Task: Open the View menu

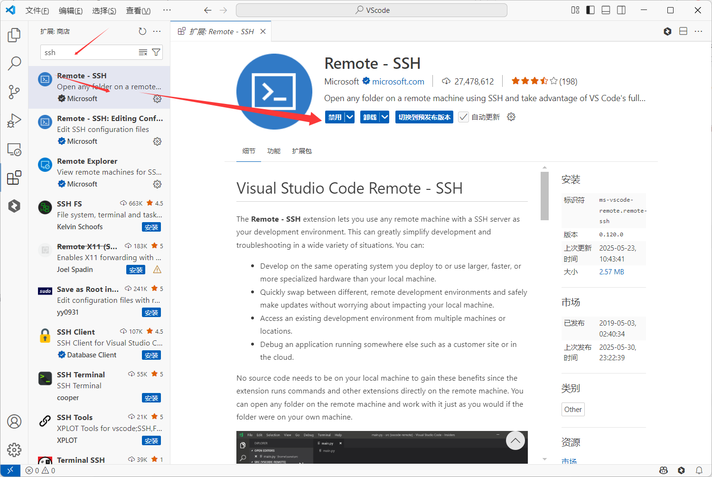Action: [138, 10]
